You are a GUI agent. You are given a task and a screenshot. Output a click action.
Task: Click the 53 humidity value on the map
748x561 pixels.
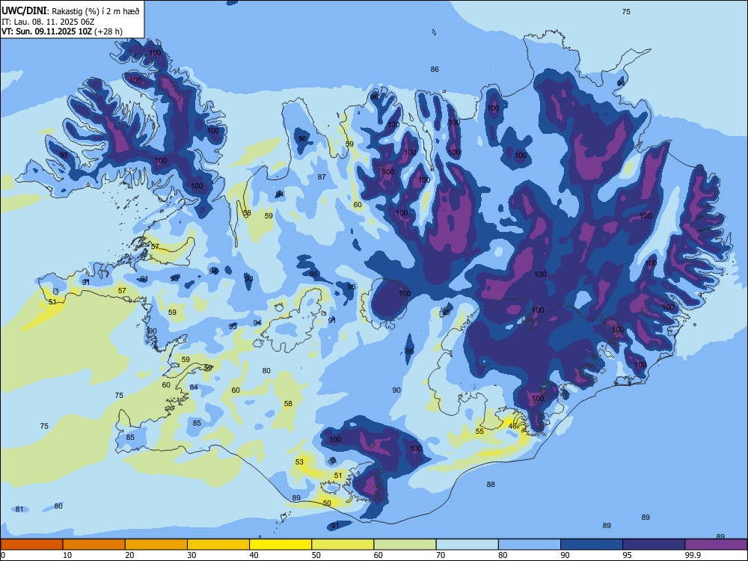coord(299,462)
